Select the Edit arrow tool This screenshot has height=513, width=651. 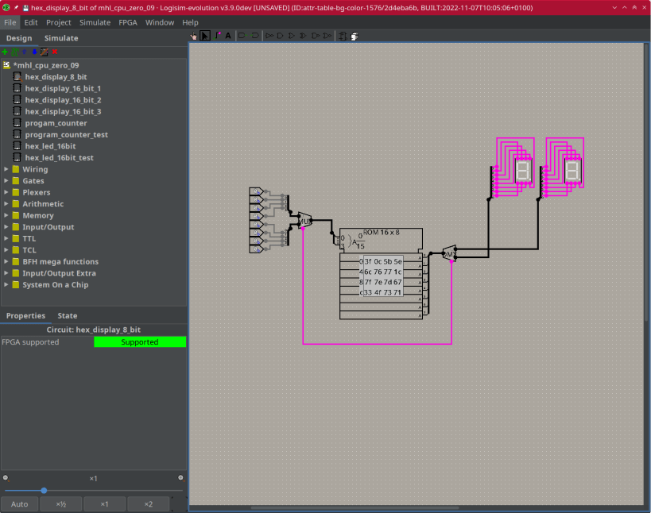pos(205,36)
